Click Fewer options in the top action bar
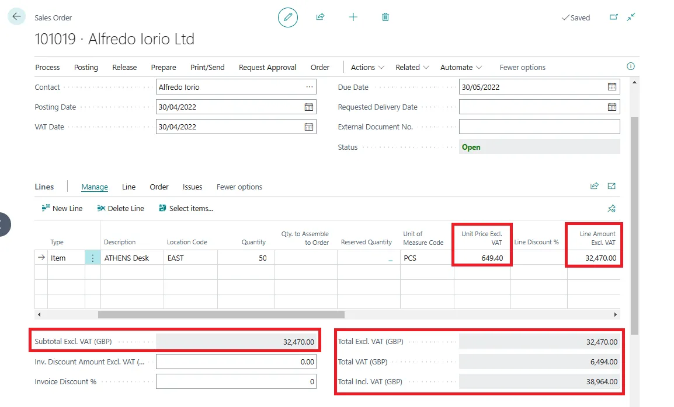This screenshot has height=407, width=674. point(522,68)
